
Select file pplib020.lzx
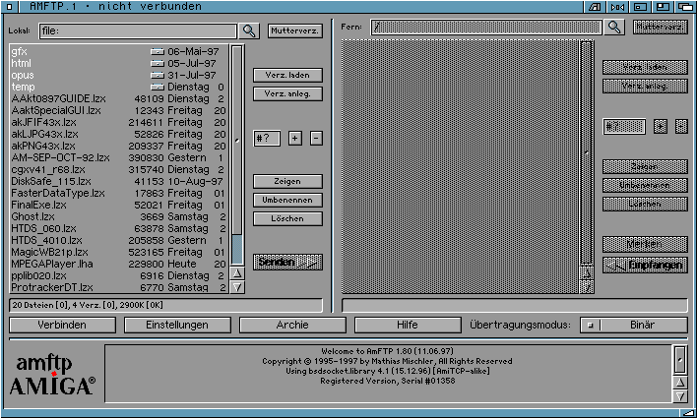119,275
